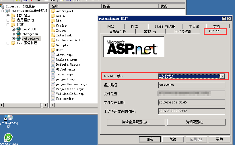The image size is (235, 145).
Task: Expand the look1080 site node
Action: (13, 29)
